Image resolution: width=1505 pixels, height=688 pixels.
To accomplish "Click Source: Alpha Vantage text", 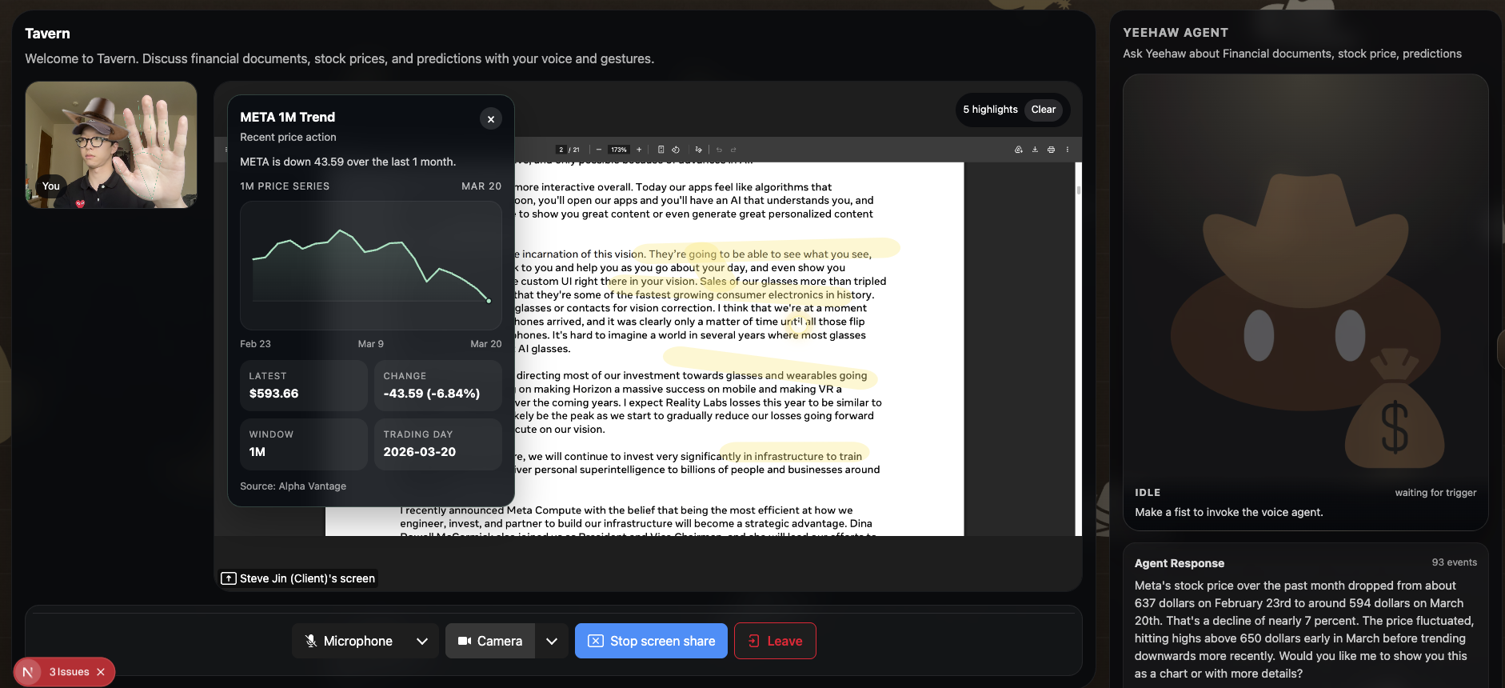I will coord(293,486).
